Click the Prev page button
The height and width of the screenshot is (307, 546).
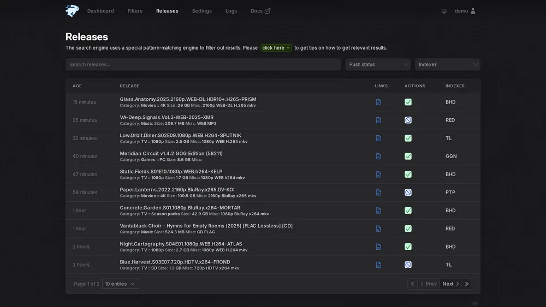coord(428,284)
